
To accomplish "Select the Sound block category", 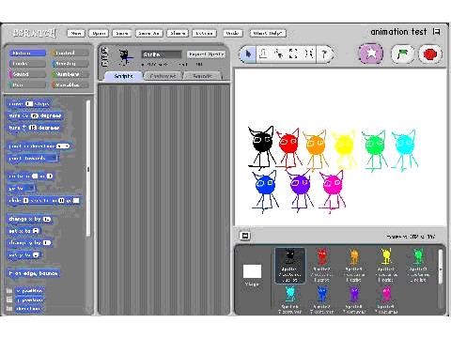I will pyautogui.click(x=27, y=74).
